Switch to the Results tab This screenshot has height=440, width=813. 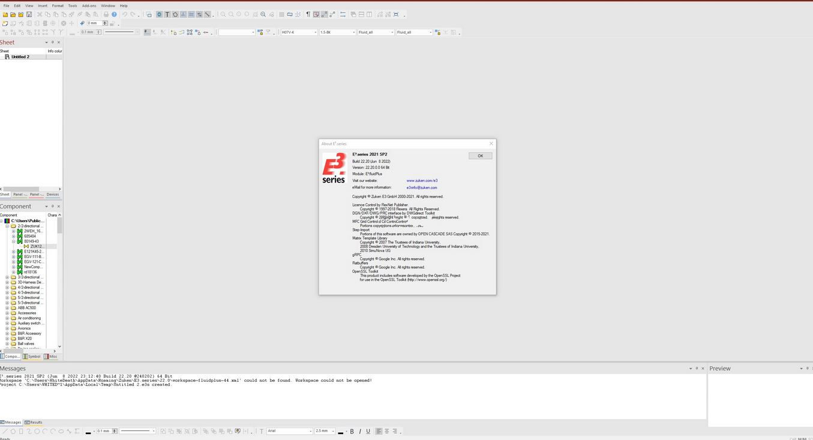tap(35, 422)
